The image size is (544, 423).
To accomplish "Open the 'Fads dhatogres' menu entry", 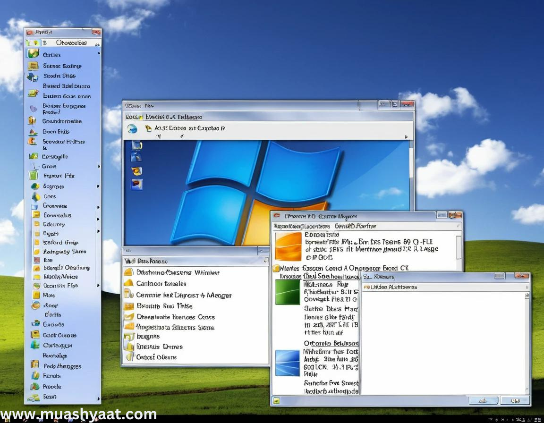I will 62,366.
